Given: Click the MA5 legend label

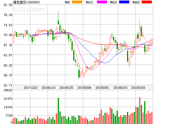Looking at the screenshot, I should click(67, 2).
